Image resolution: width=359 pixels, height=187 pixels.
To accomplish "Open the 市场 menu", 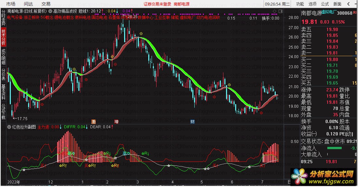I will [x=11, y=4].
